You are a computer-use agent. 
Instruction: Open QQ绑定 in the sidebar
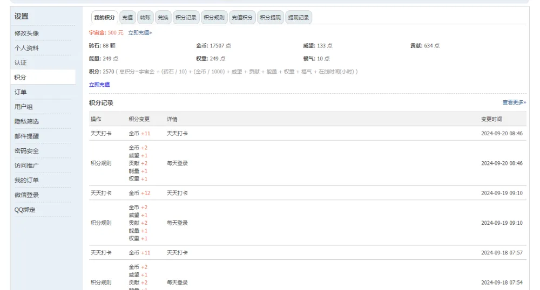25,210
